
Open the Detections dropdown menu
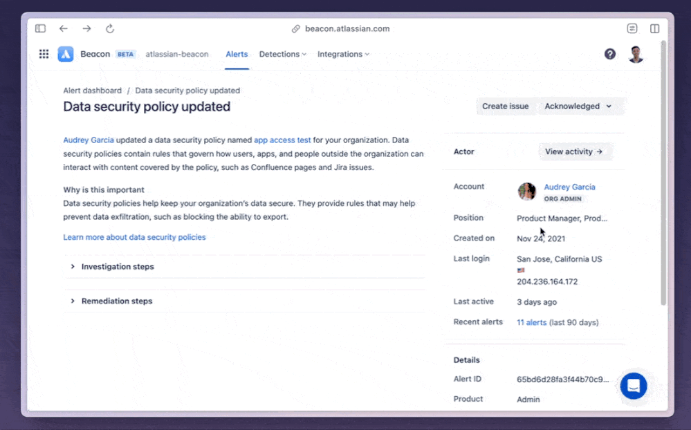click(x=282, y=54)
